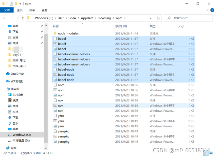Switch to details view icon at bottom-right
The image size is (215, 156).
pyautogui.click(x=206, y=153)
